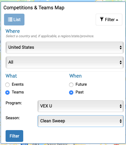The width and height of the screenshot is (126, 145).
Task: Click the list icon on List button
Action: point(10,20)
